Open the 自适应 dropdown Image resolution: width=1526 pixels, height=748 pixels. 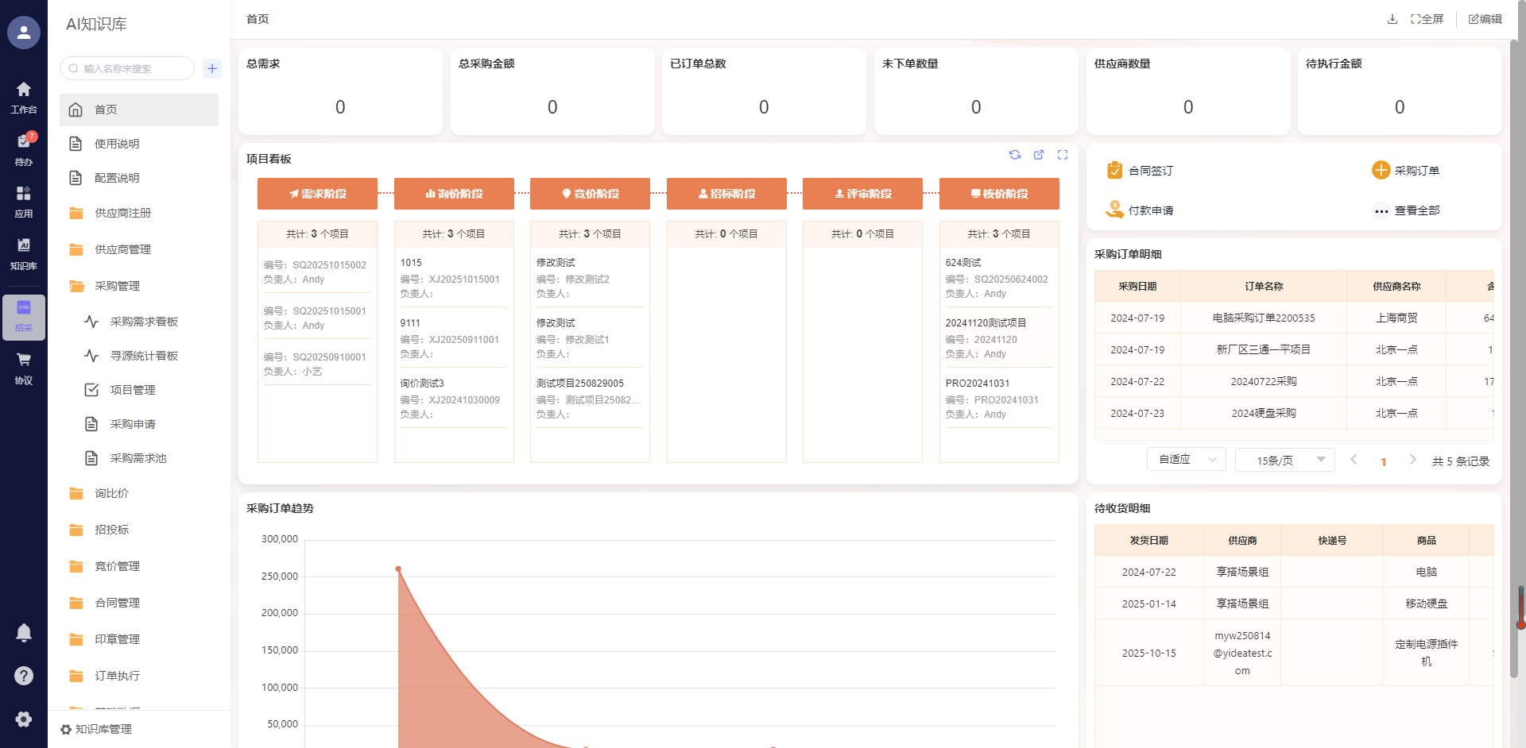pos(1187,460)
